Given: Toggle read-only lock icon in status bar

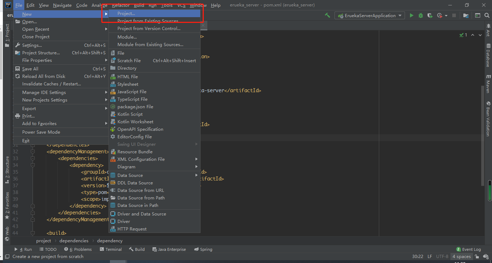Looking at the screenshot, I should click(477, 257).
